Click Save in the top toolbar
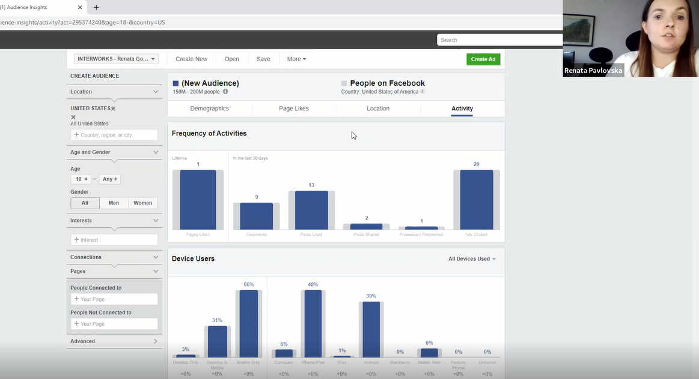 coord(263,59)
